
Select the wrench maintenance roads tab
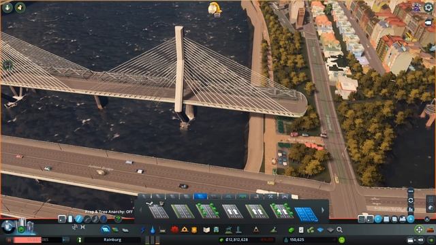click(x=270, y=197)
